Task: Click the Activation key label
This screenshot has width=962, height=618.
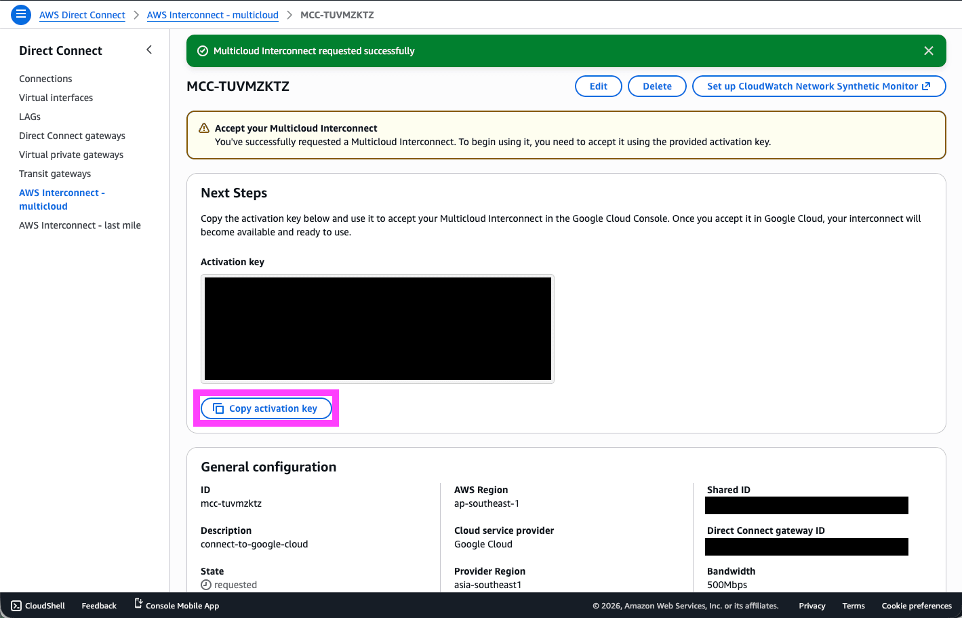Action: pos(233,262)
